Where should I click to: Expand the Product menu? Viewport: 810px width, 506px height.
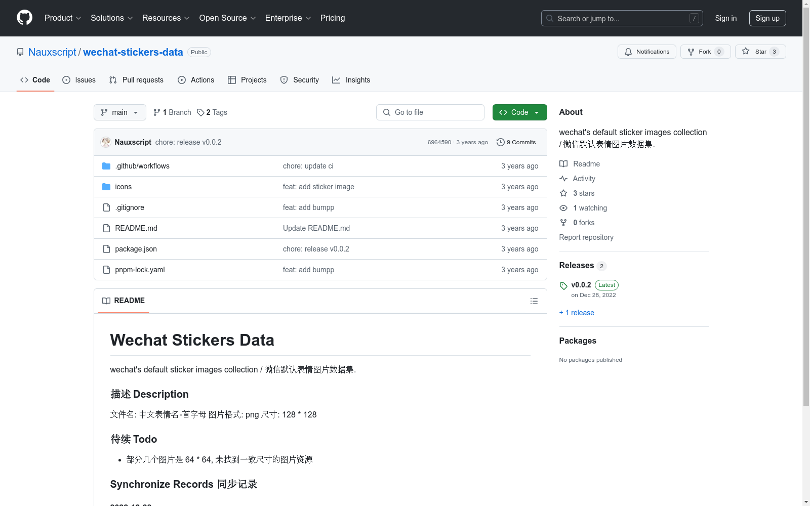(x=63, y=18)
